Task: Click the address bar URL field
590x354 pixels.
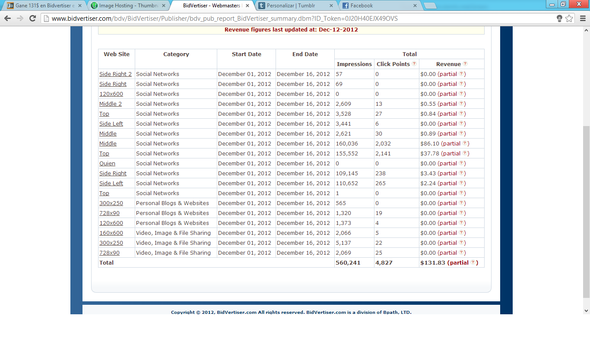Action: click(298, 19)
